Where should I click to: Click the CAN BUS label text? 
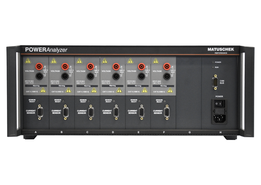(x=222, y=82)
